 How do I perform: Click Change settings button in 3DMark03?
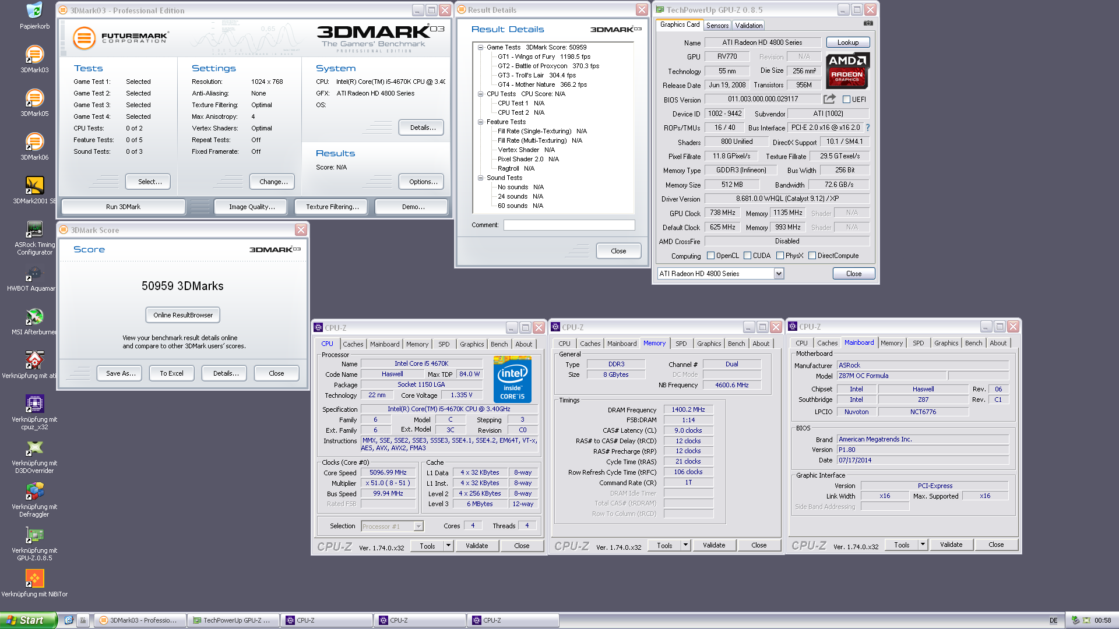273,182
